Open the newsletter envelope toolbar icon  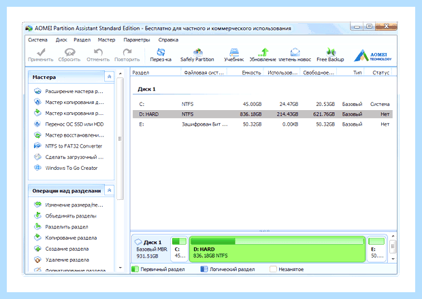click(x=295, y=52)
